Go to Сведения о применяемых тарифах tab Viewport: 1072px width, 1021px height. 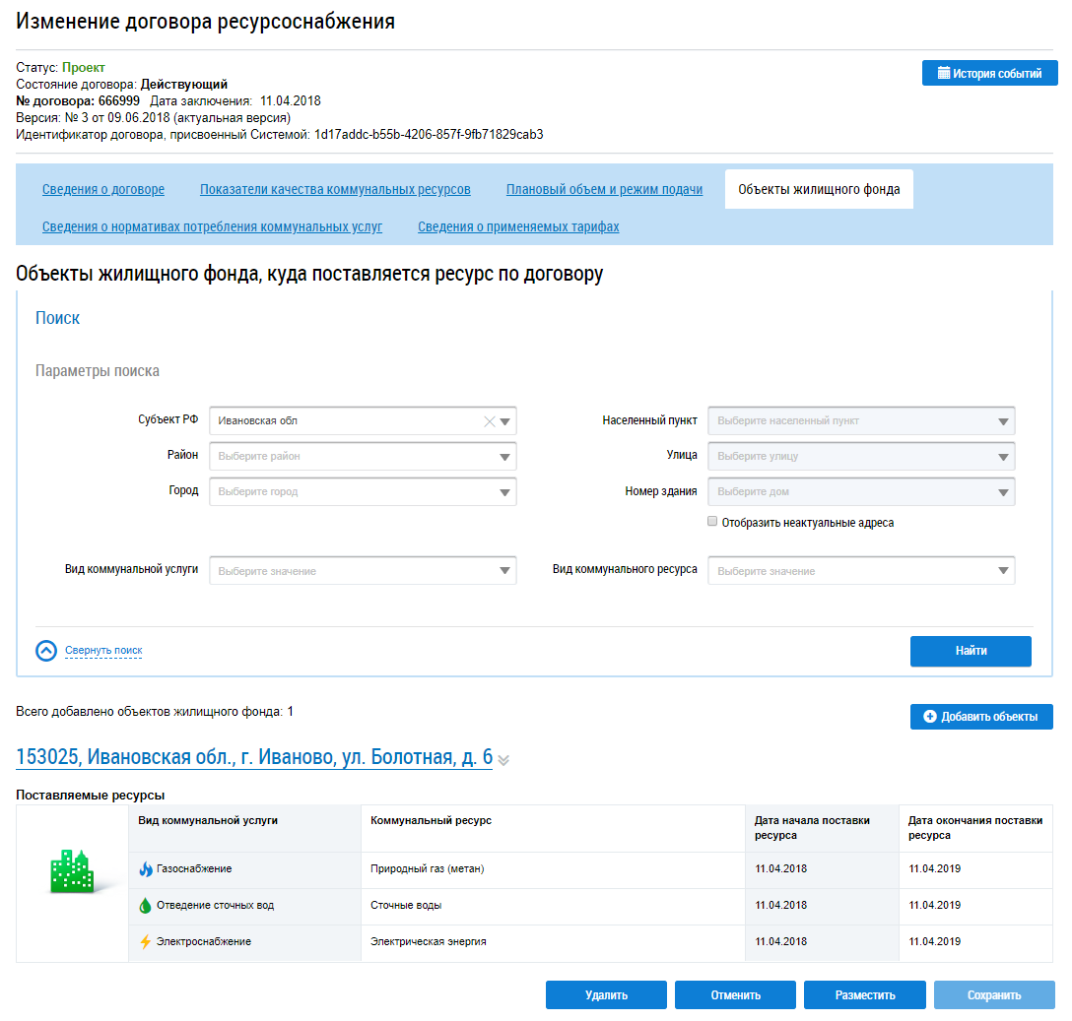point(518,227)
